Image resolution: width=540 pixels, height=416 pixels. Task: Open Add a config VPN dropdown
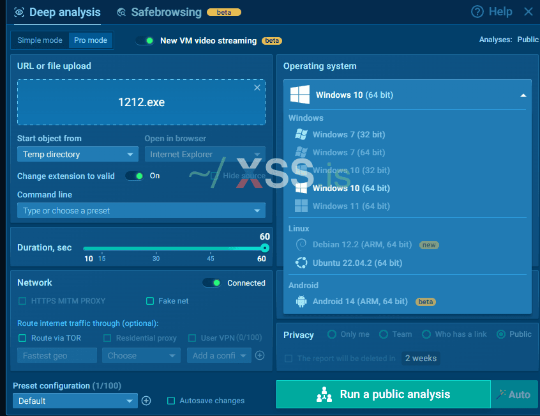point(219,355)
